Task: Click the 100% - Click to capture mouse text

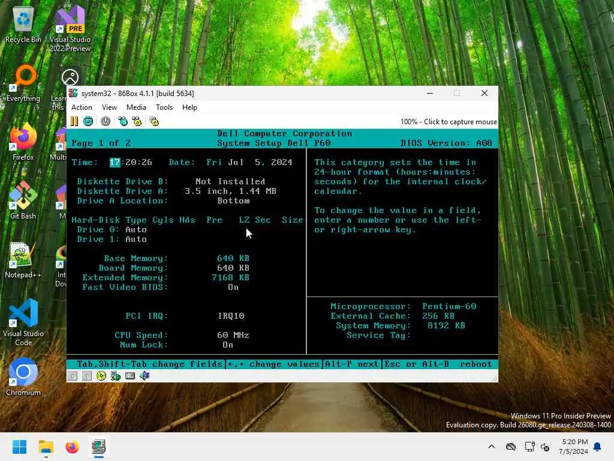Action: 449,122
